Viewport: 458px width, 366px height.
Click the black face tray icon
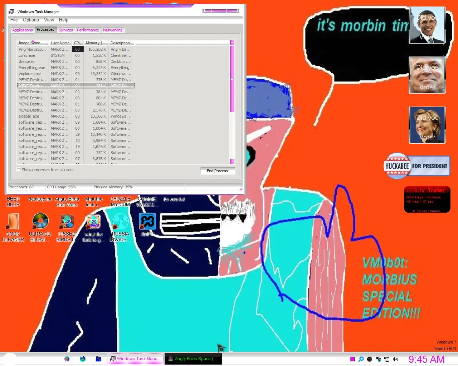[x=370, y=359]
